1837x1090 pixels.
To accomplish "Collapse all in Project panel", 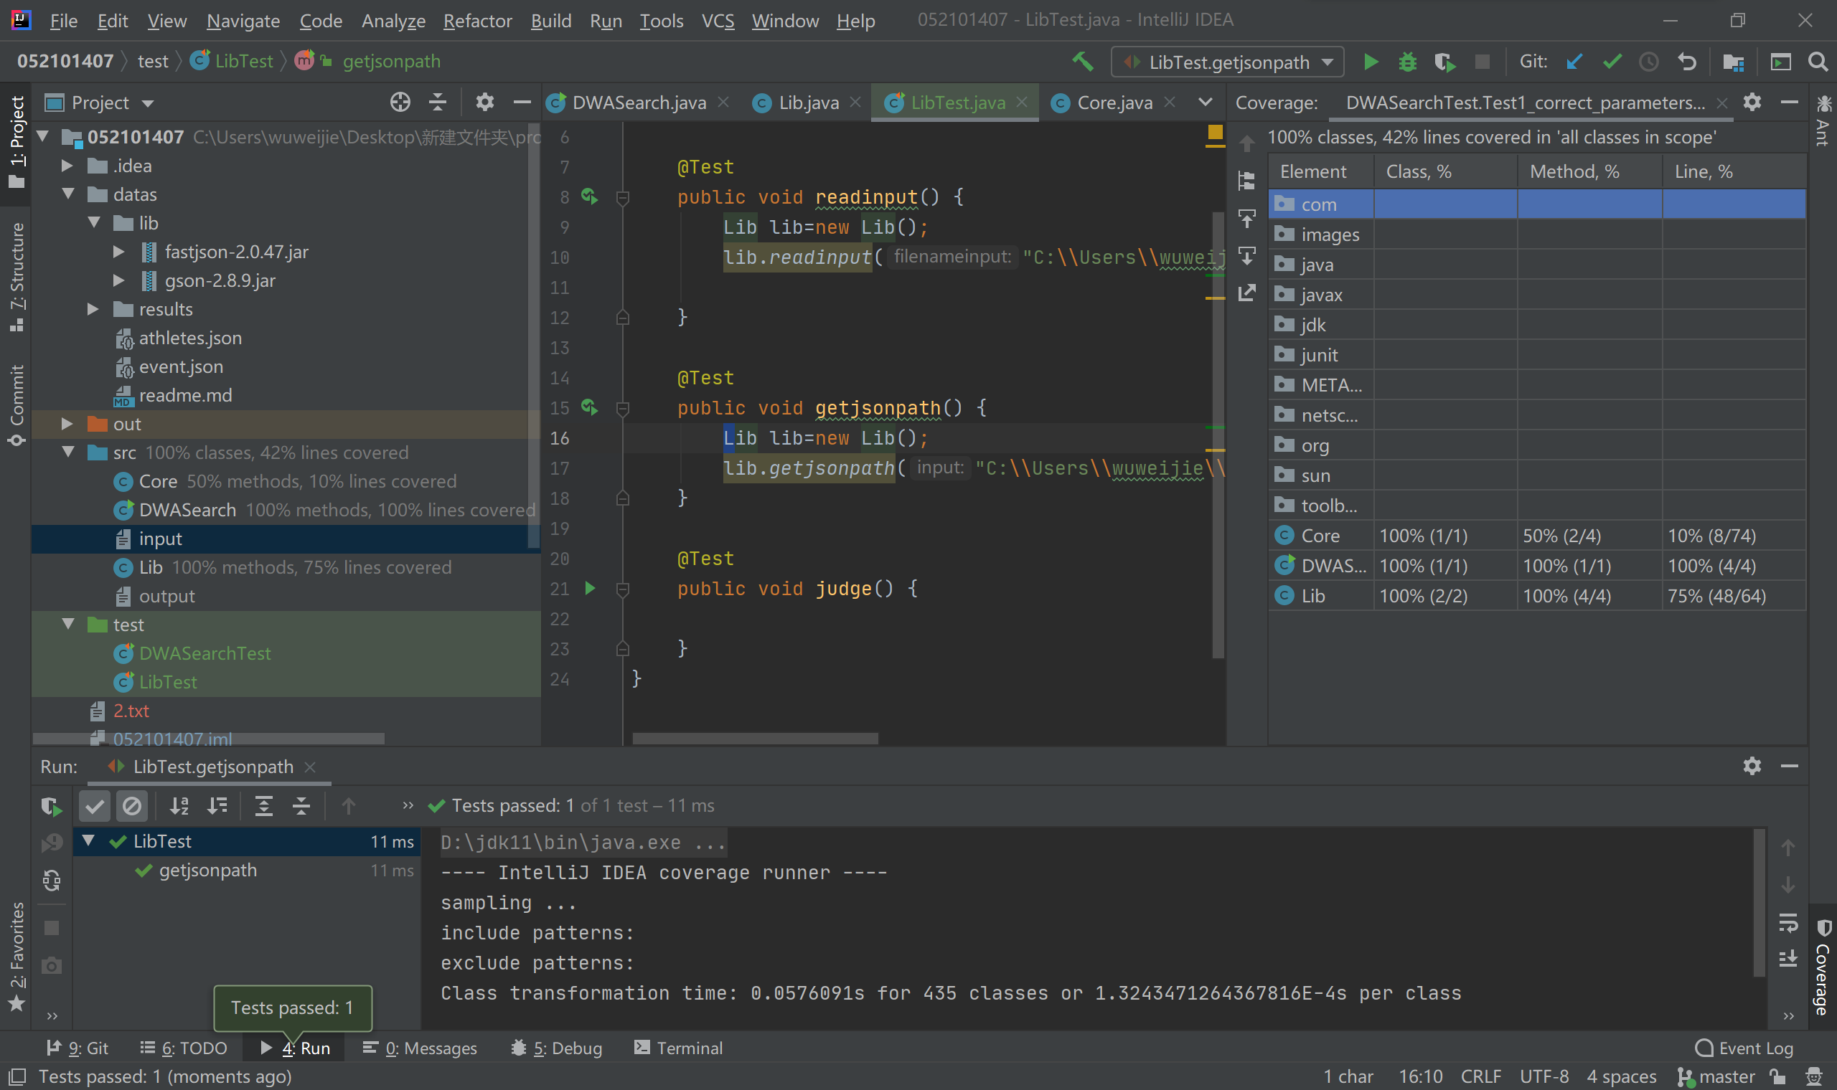I will coord(438,102).
